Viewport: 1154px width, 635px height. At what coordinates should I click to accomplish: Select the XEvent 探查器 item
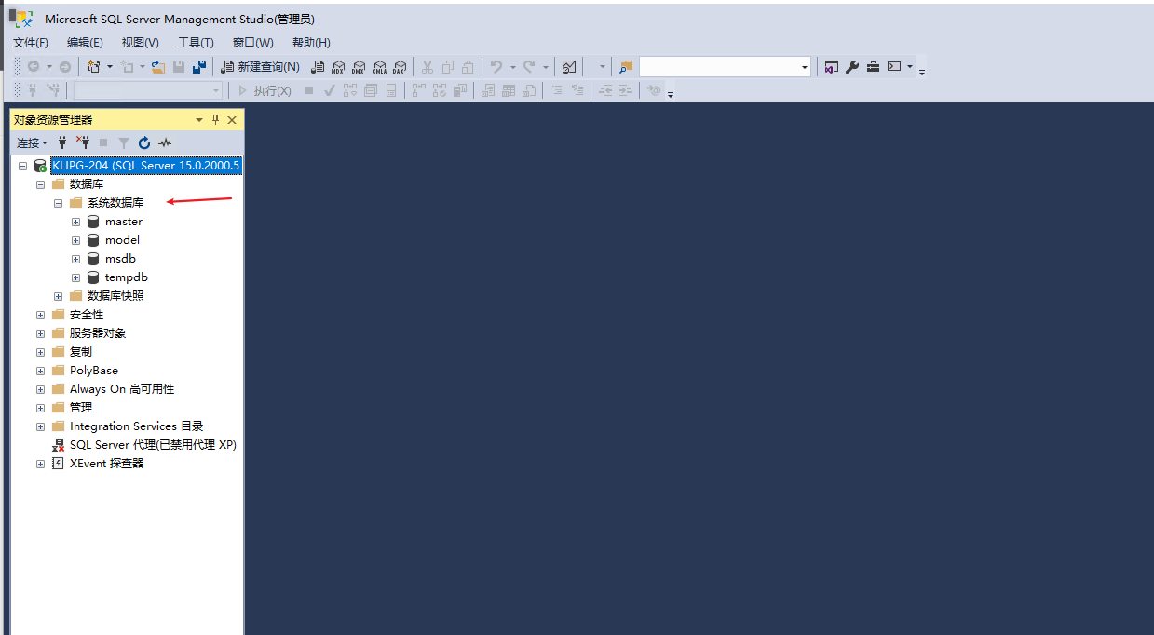[x=106, y=464]
